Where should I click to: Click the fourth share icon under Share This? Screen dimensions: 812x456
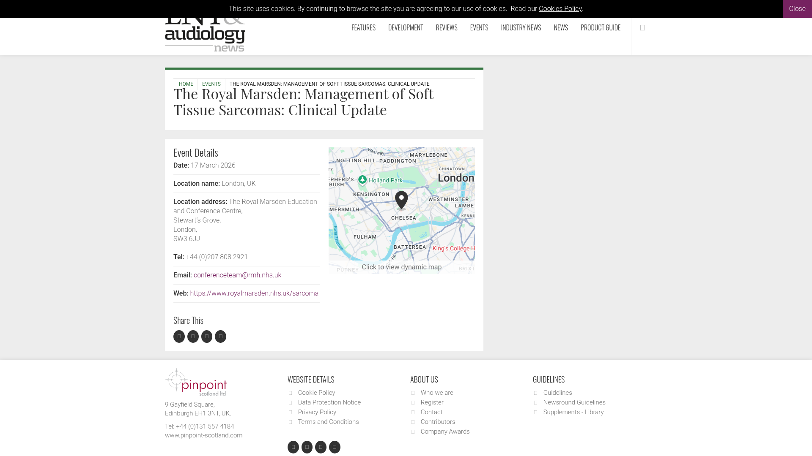click(x=220, y=337)
